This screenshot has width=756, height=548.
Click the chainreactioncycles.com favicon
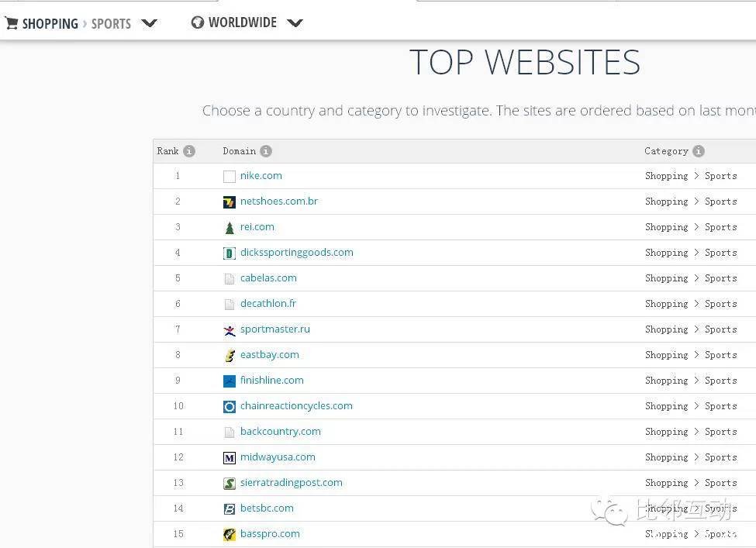230,407
